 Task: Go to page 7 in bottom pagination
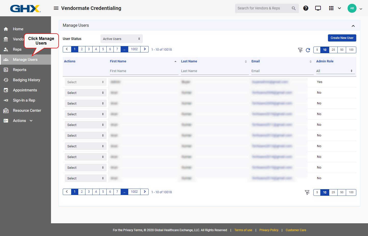pos(117,192)
